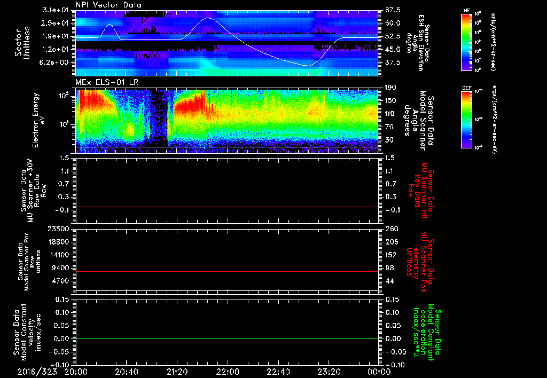Click the 2.5e+01 sector tick label
The height and width of the screenshot is (378, 547).
click(x=56, y=23)
